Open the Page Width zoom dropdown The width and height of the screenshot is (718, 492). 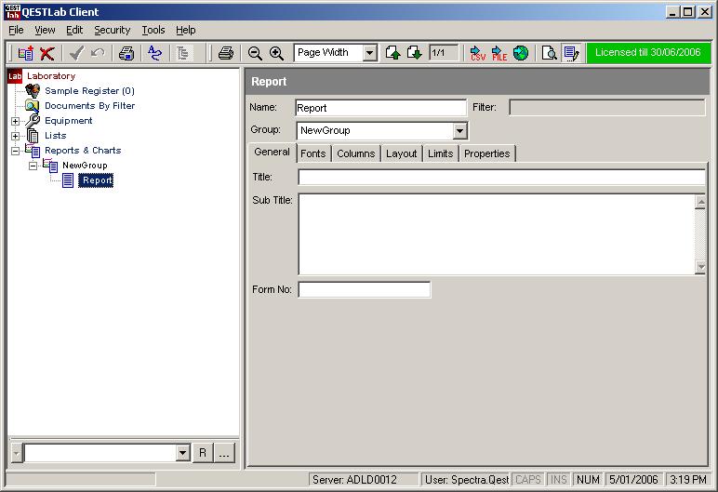(x=369, y=53)
